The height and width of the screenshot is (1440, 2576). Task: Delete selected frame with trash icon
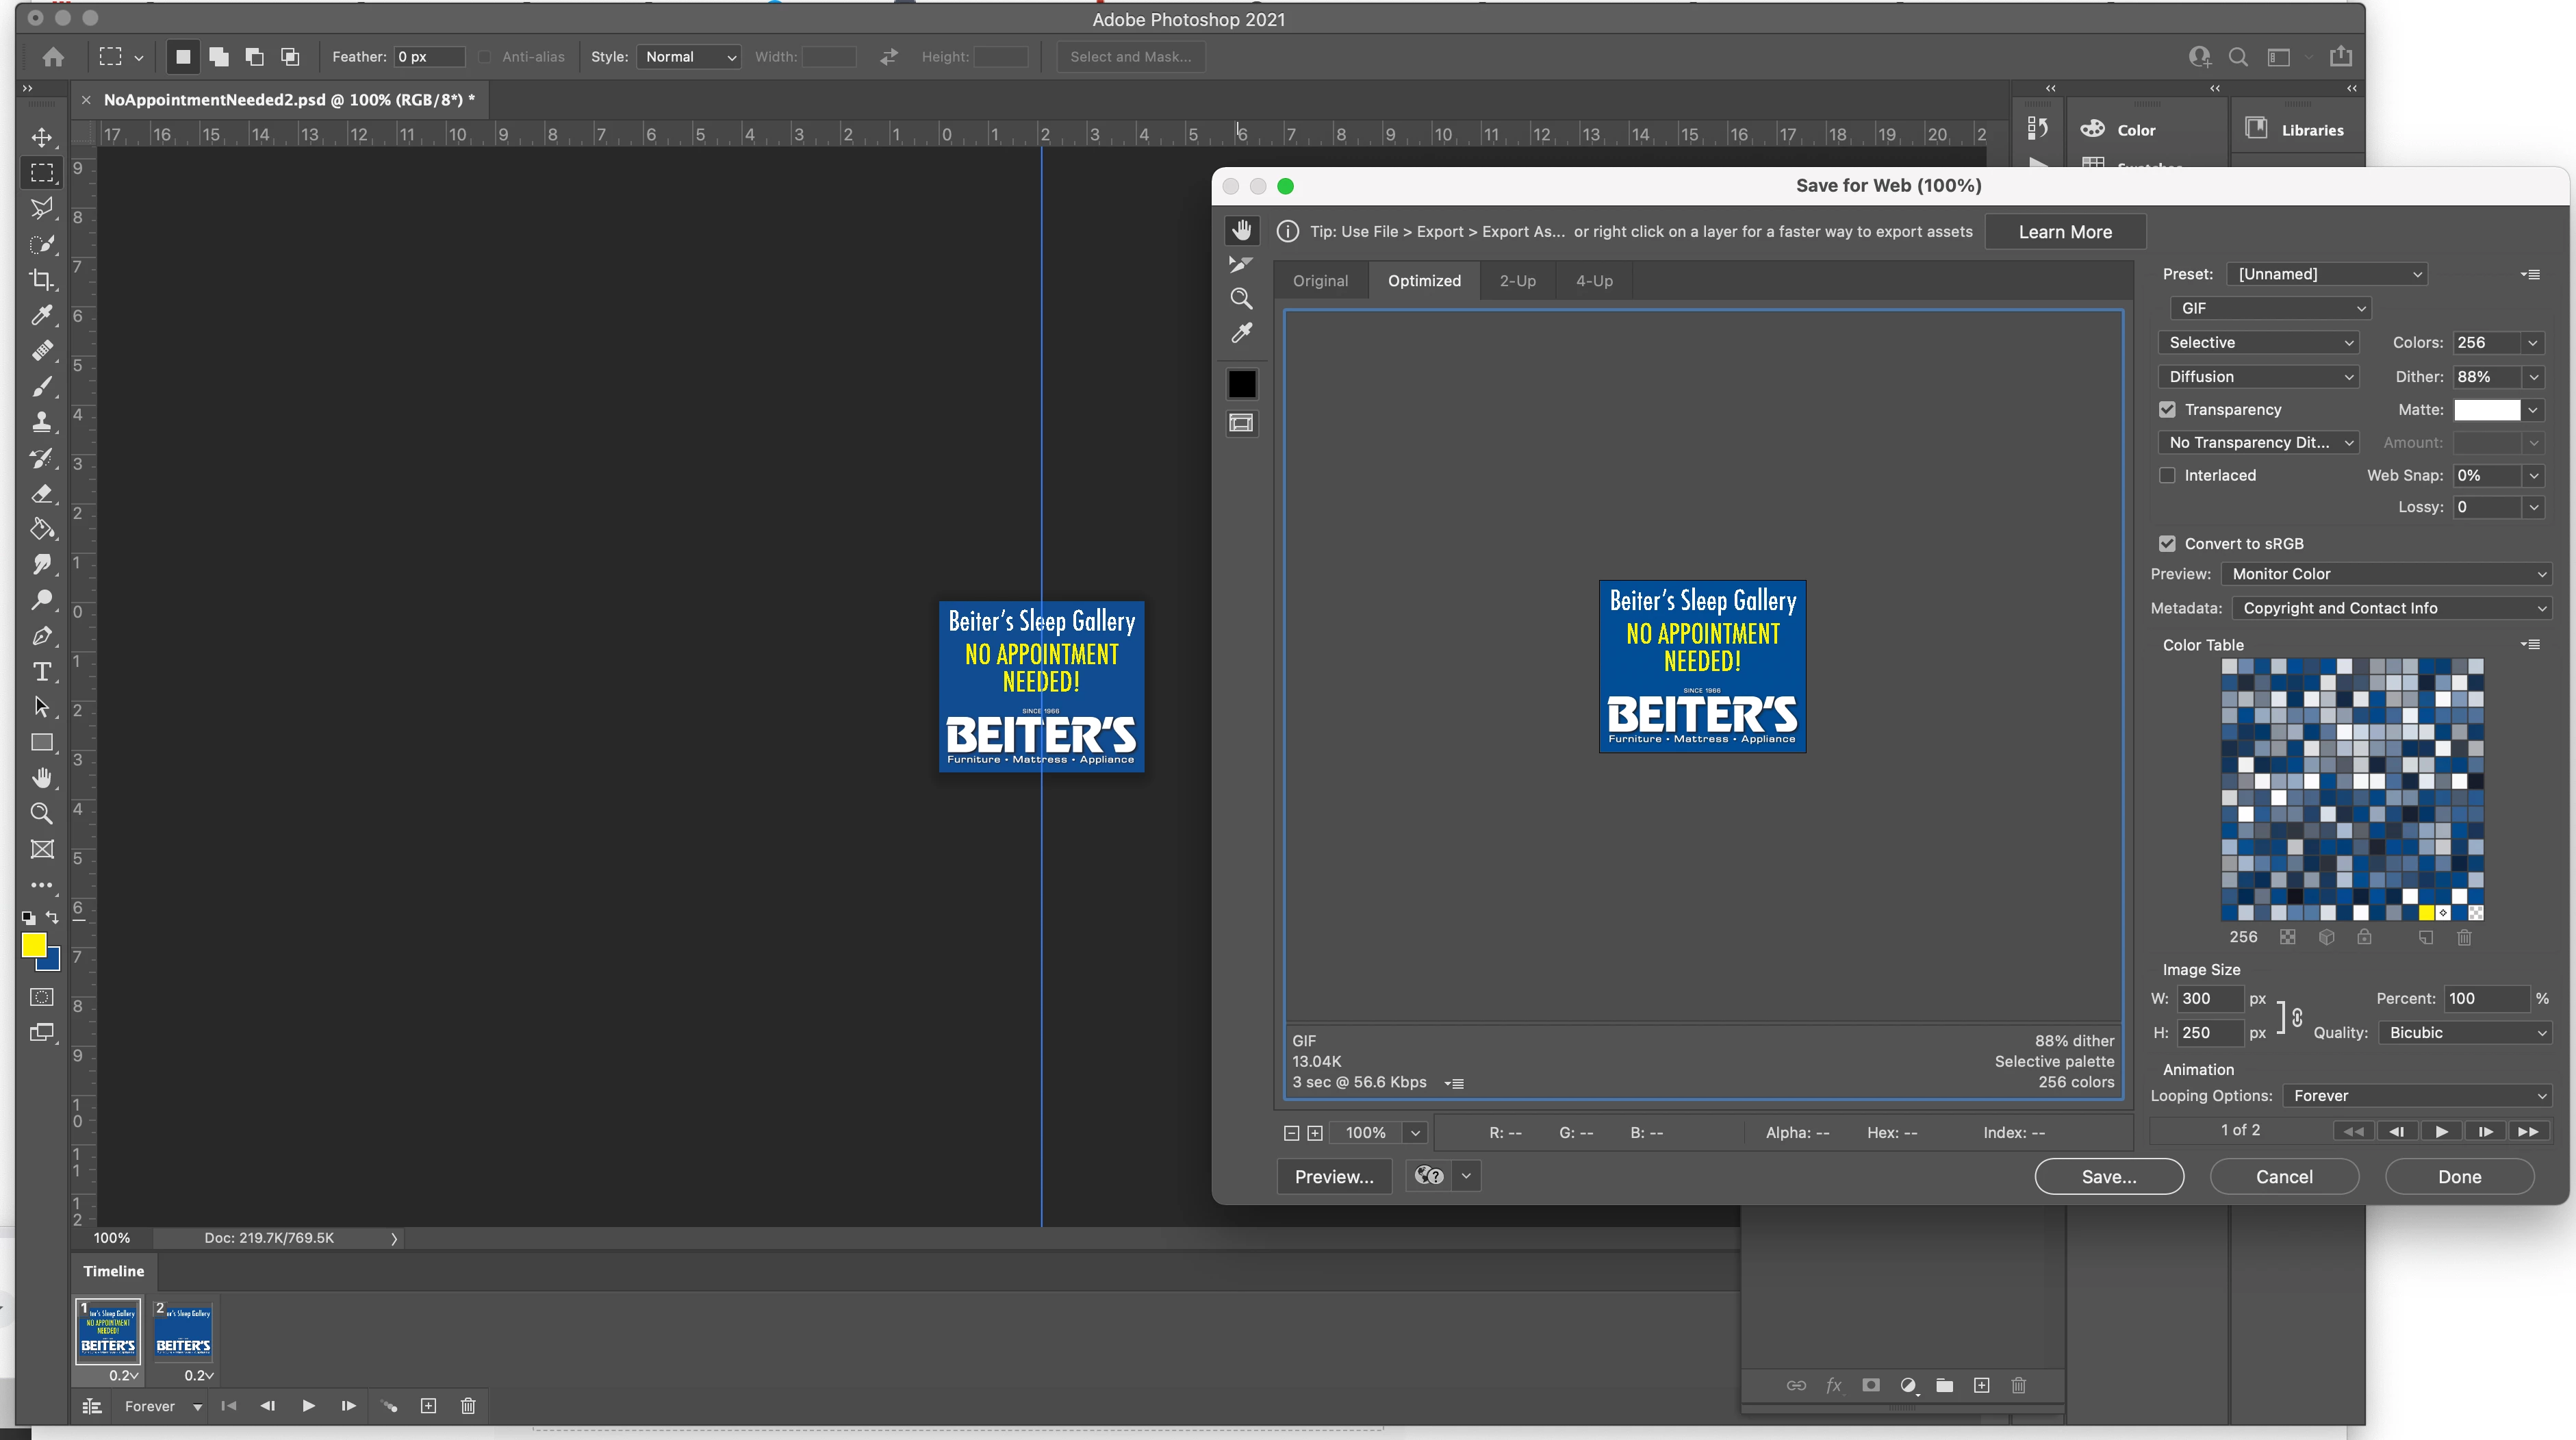coord(467,1406)
